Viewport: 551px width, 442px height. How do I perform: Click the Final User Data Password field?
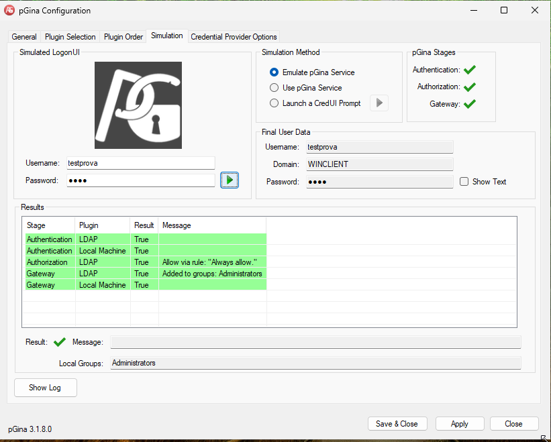(379, 182)
